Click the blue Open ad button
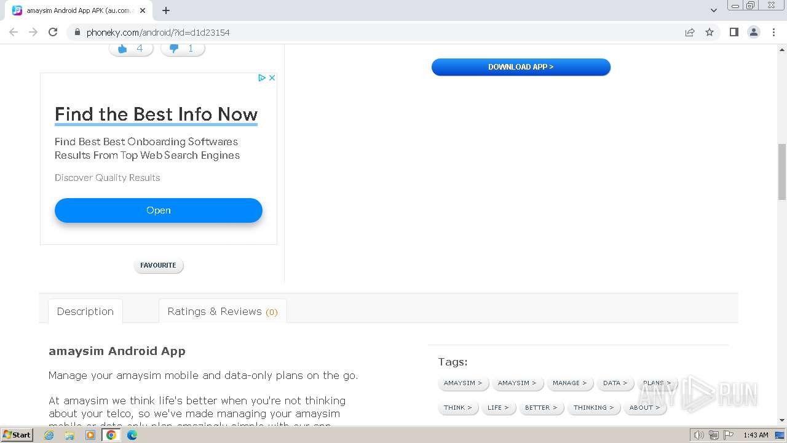The image size is (787, 443). click(159, 210)
